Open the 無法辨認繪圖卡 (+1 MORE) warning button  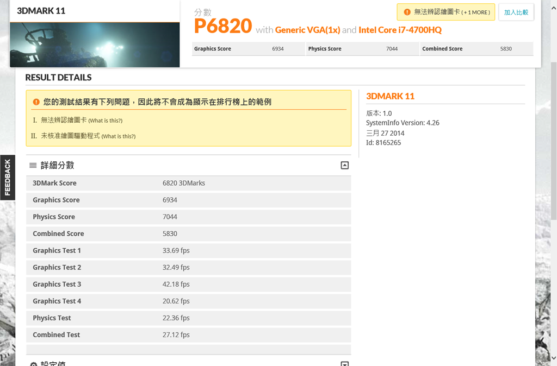tap(446, 12)
